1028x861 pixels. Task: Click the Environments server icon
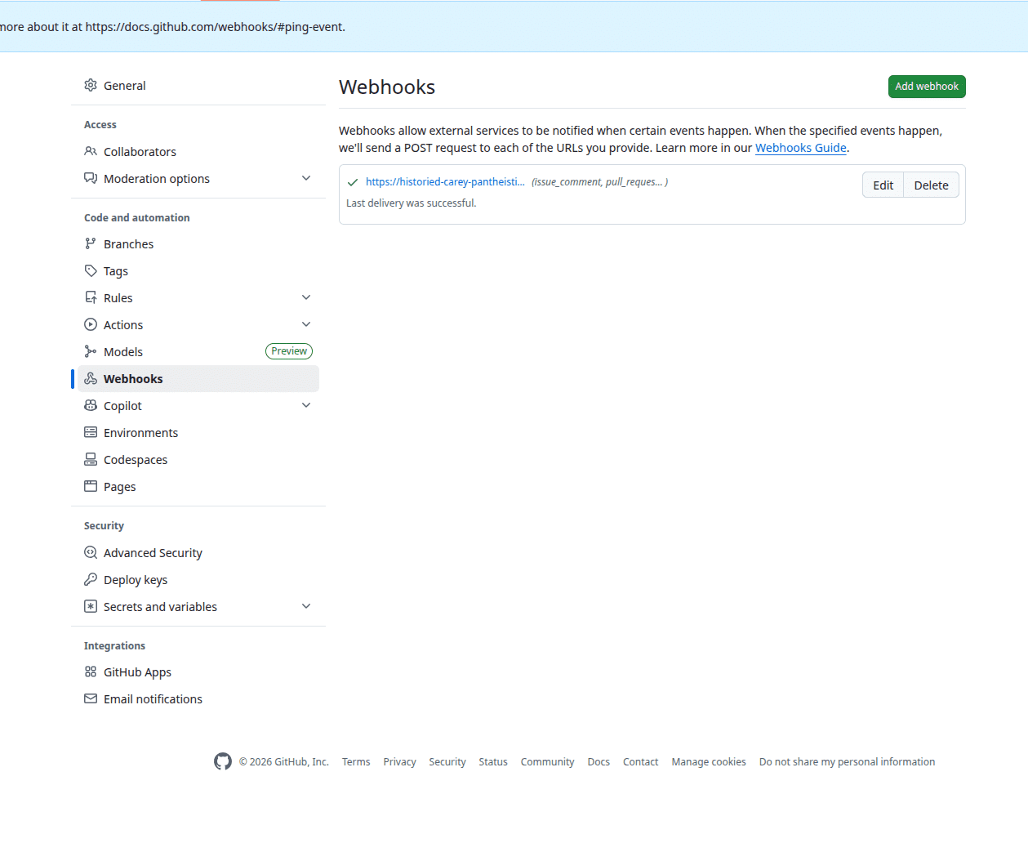pyautogui.click(x=91, y=432)
